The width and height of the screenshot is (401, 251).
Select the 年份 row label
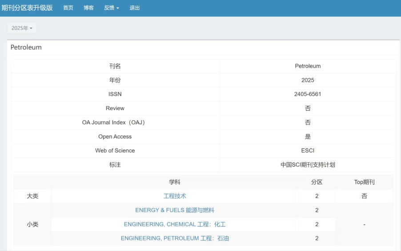point(115,80)
